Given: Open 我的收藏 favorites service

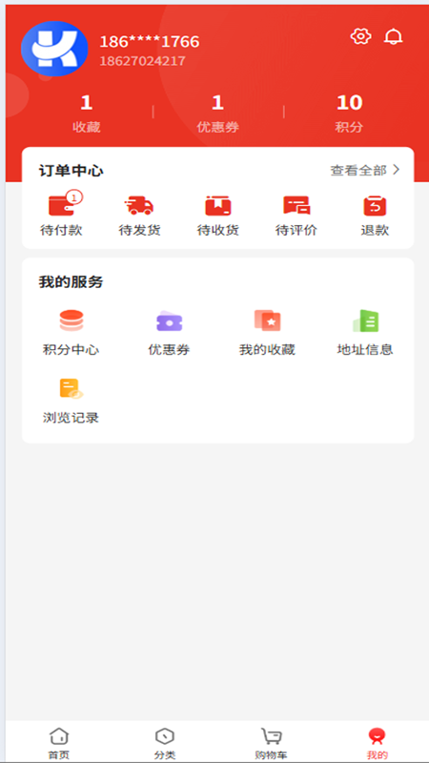Looking at the screenshot, I should [x=267, y=332].
